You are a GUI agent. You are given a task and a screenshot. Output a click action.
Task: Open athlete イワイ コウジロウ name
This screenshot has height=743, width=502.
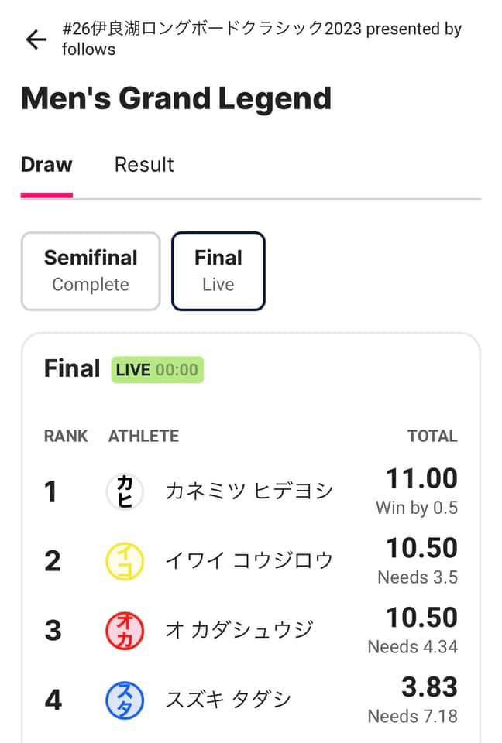click(x=249, y=560)
